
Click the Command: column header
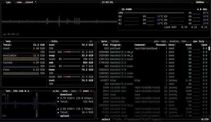140,45
